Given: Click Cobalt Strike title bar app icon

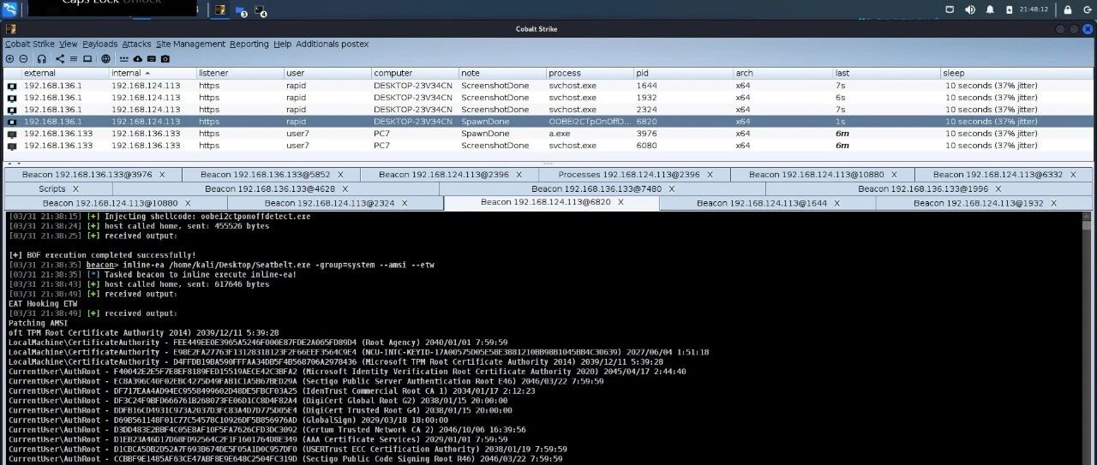Looking at the screenshot, I should pyautogui.click(x=10, y=28).
